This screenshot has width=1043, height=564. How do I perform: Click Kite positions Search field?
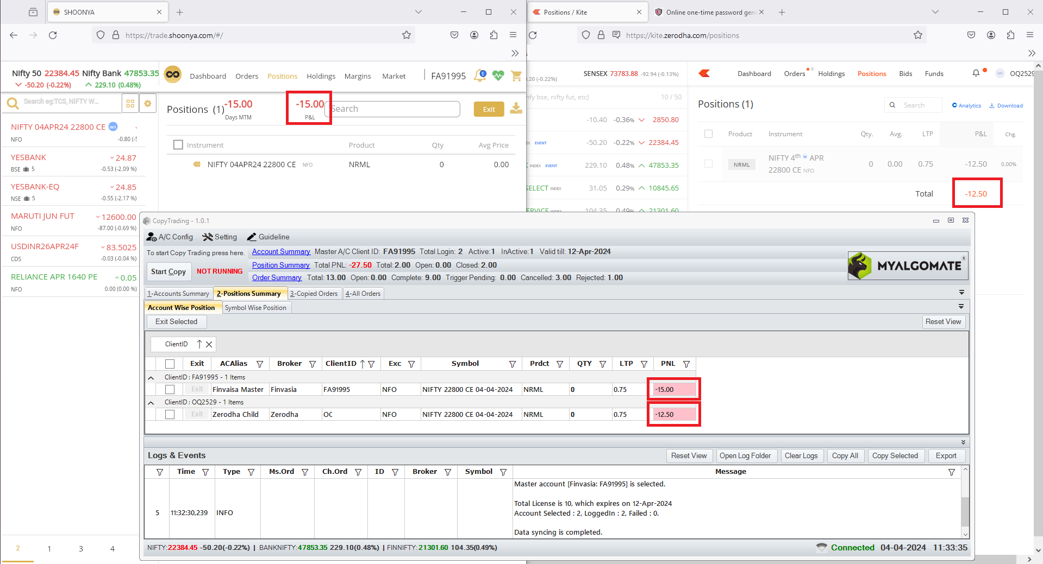click(914, 105)
